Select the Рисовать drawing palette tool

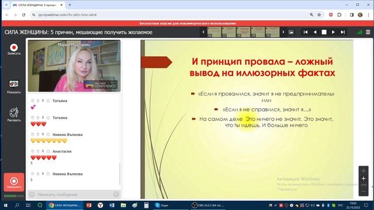point(14,113)
